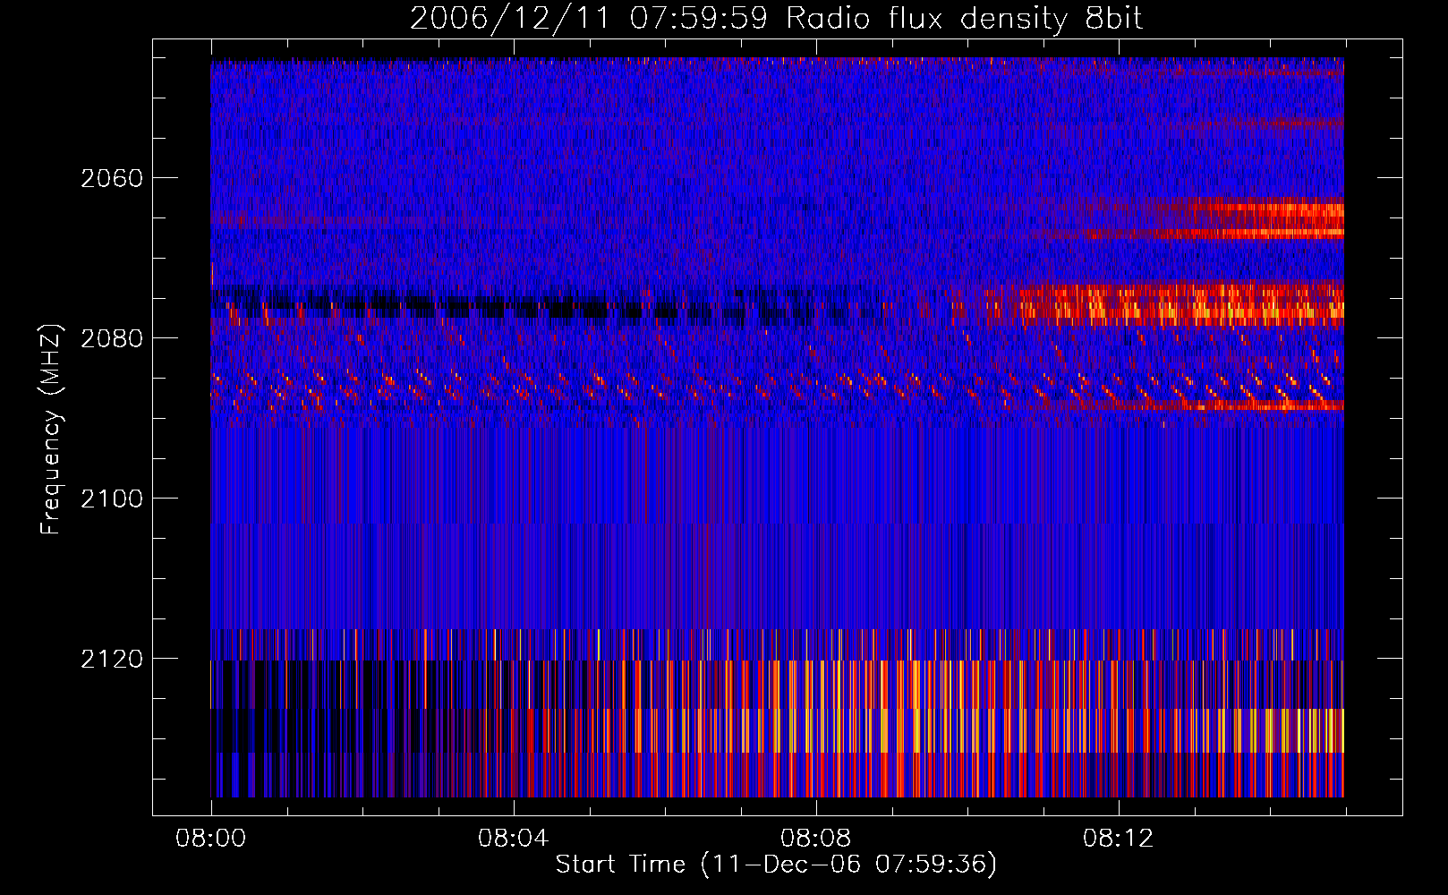Select the 2100 frequency tick label
The height and width of the screenshot is (895, 1448).
click(112, 499)
